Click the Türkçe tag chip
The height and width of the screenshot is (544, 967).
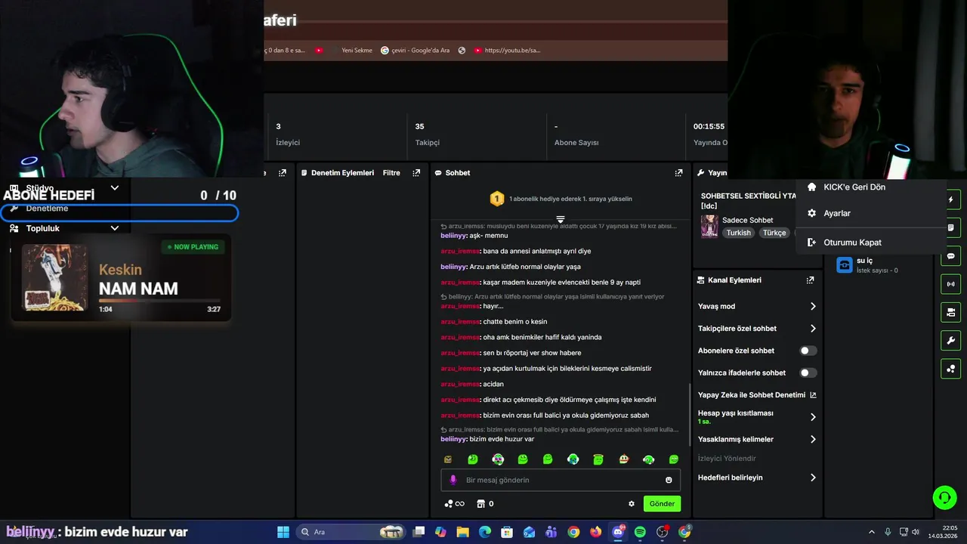click(x=774, y=233)
